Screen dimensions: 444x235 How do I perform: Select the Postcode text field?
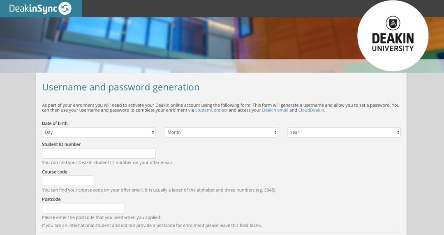coord(83,208)
